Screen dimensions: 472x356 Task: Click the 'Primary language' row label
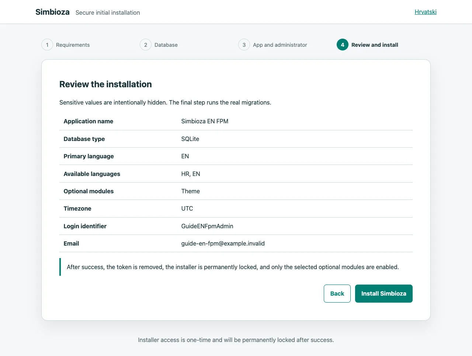(x=88, y=156)
